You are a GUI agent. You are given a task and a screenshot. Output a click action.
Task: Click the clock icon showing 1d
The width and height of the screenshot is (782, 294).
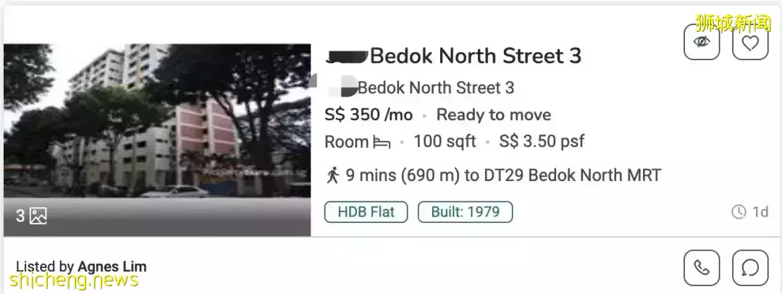pyautogui.click(x=739, y=212)
